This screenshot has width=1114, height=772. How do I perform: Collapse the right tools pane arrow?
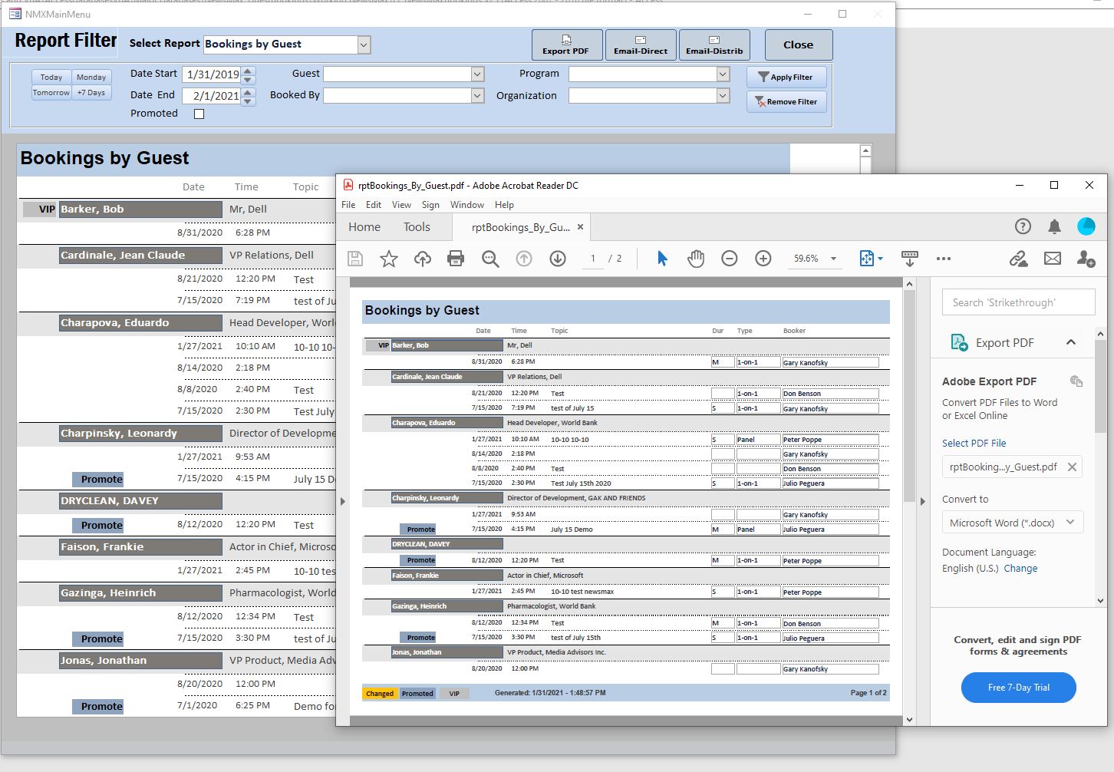point(922,502)
